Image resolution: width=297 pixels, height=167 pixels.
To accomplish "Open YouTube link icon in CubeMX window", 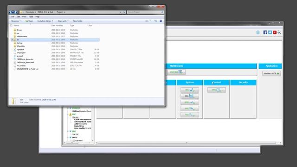I will coord(275,32).
